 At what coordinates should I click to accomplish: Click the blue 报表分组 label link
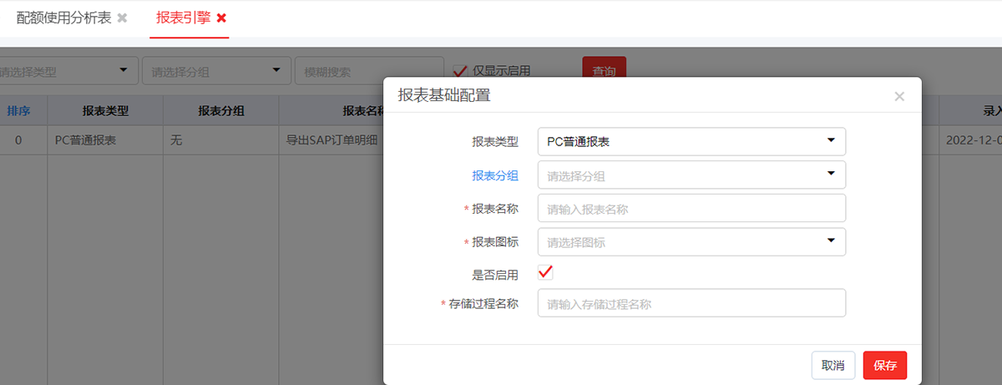(495, 175)
